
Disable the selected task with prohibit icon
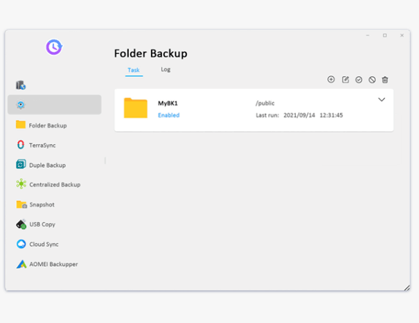(x=372, y=80)
